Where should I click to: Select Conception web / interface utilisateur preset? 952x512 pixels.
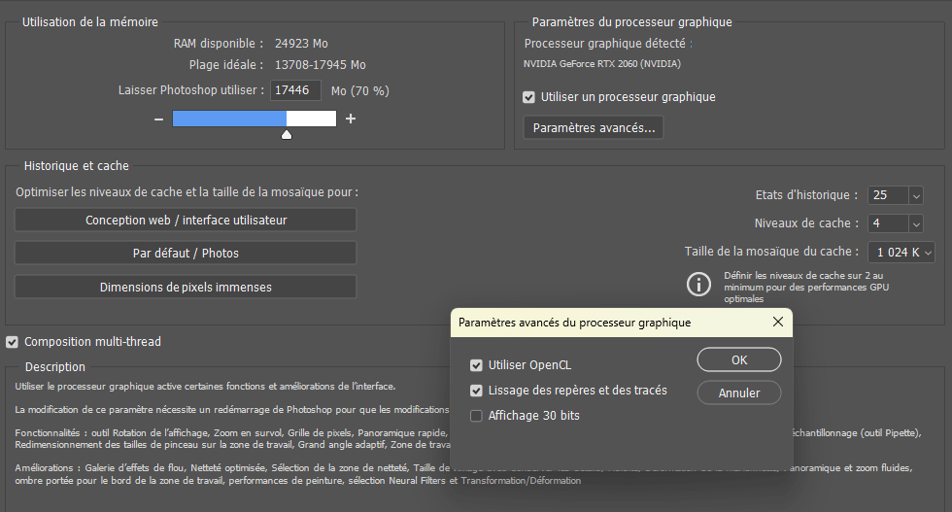(186, 220)
